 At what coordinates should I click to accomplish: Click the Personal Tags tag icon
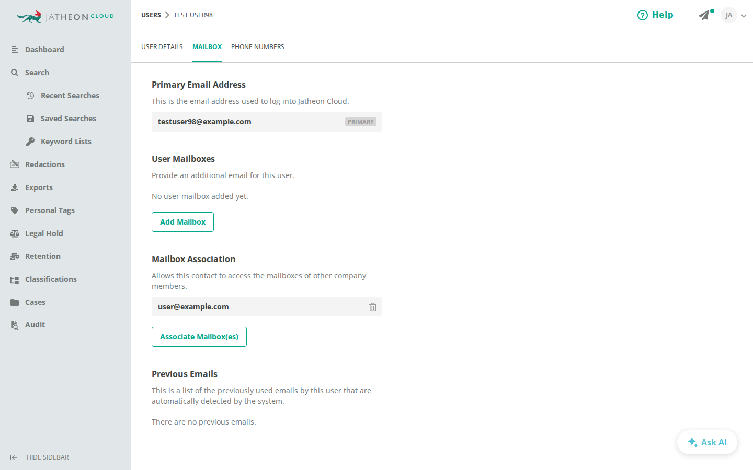(15, 210)
